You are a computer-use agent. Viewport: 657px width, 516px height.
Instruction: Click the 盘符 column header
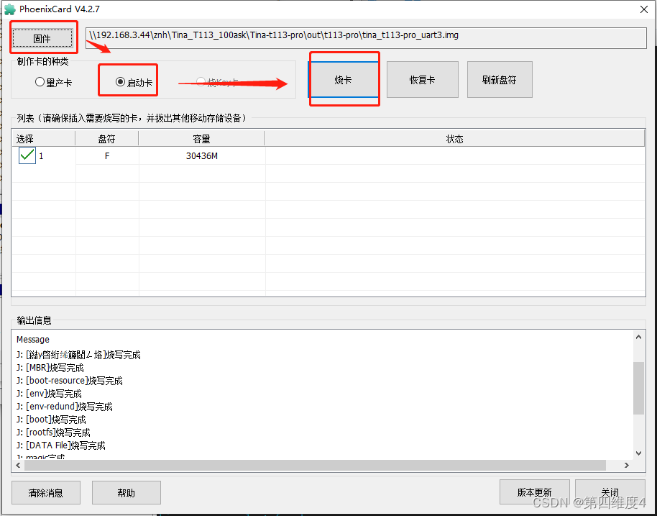(107, 139)
